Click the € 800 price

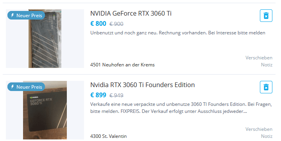(98, 23)
